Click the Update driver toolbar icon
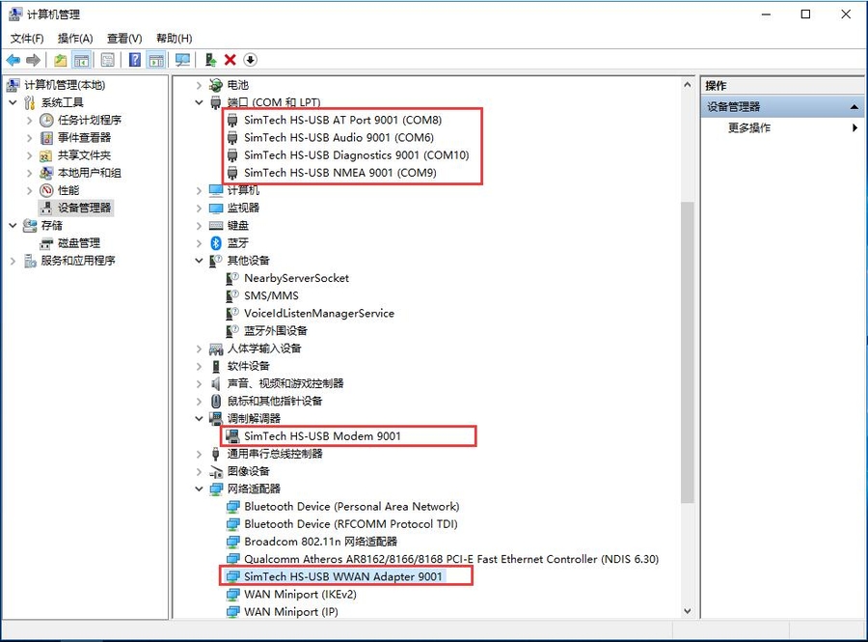 (208, 59)
